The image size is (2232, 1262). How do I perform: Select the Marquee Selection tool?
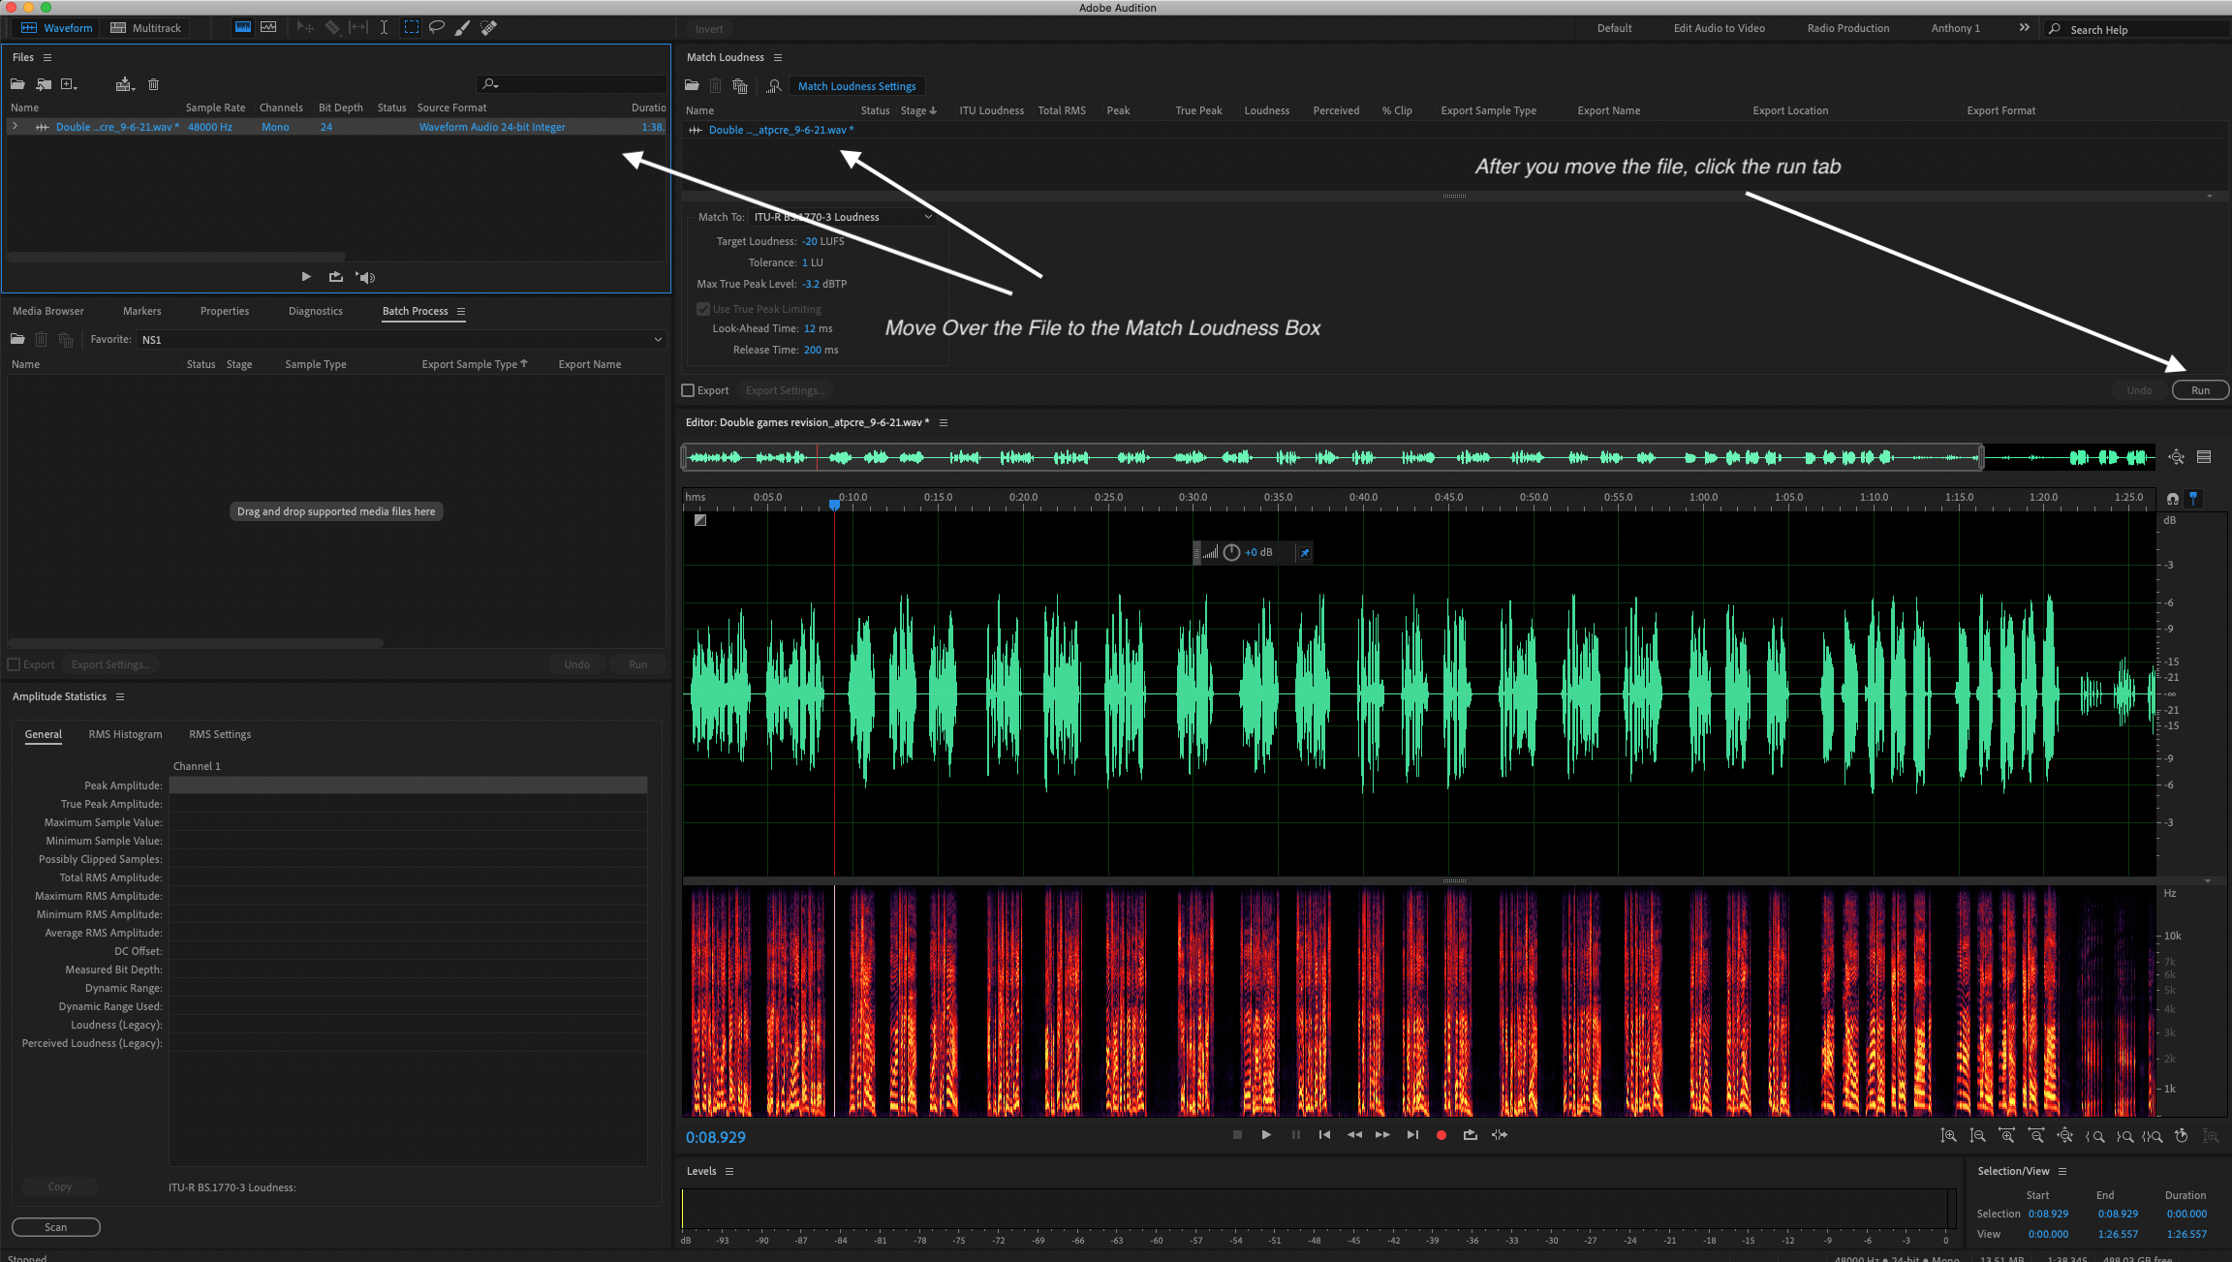click(x=412, y=27)
